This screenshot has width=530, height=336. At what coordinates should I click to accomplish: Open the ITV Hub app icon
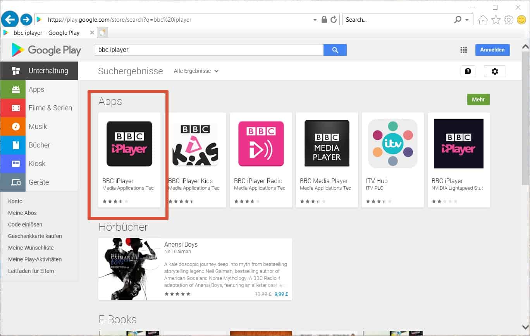point(393,144)
